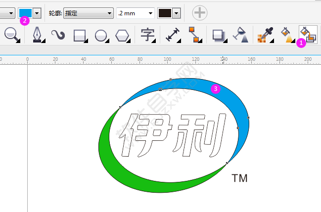Click the ruler mark at 100
The image size is (321, 212).
(168, 59)
